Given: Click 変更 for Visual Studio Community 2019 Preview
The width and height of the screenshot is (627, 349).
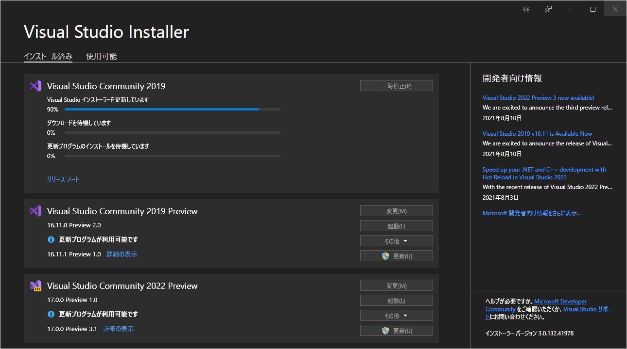Looking at the screenshot, I should 396,210.
